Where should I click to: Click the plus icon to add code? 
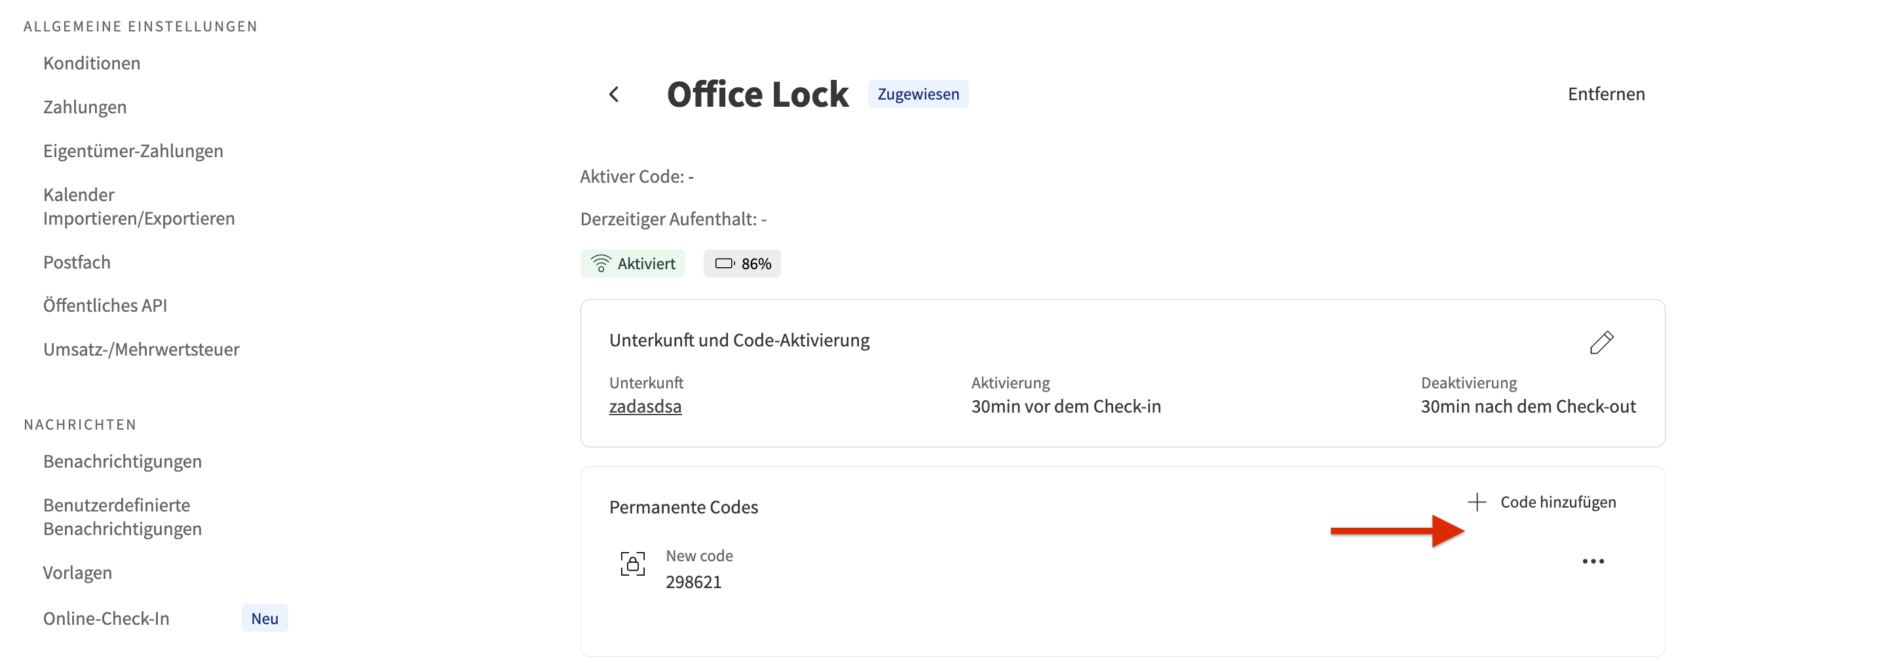click(1477, 502)
